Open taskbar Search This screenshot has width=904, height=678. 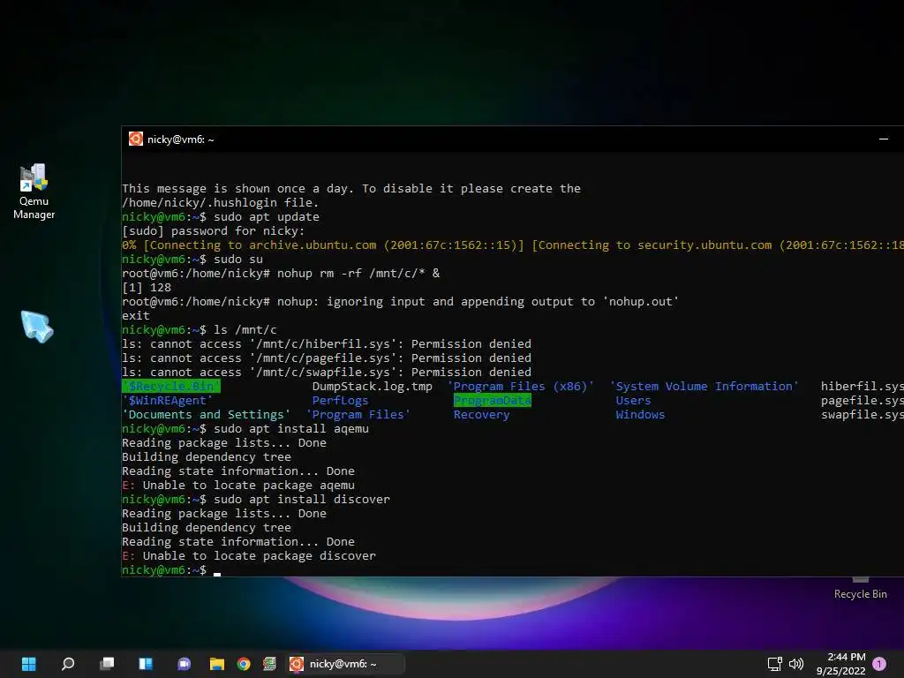[x=68, y=664]
